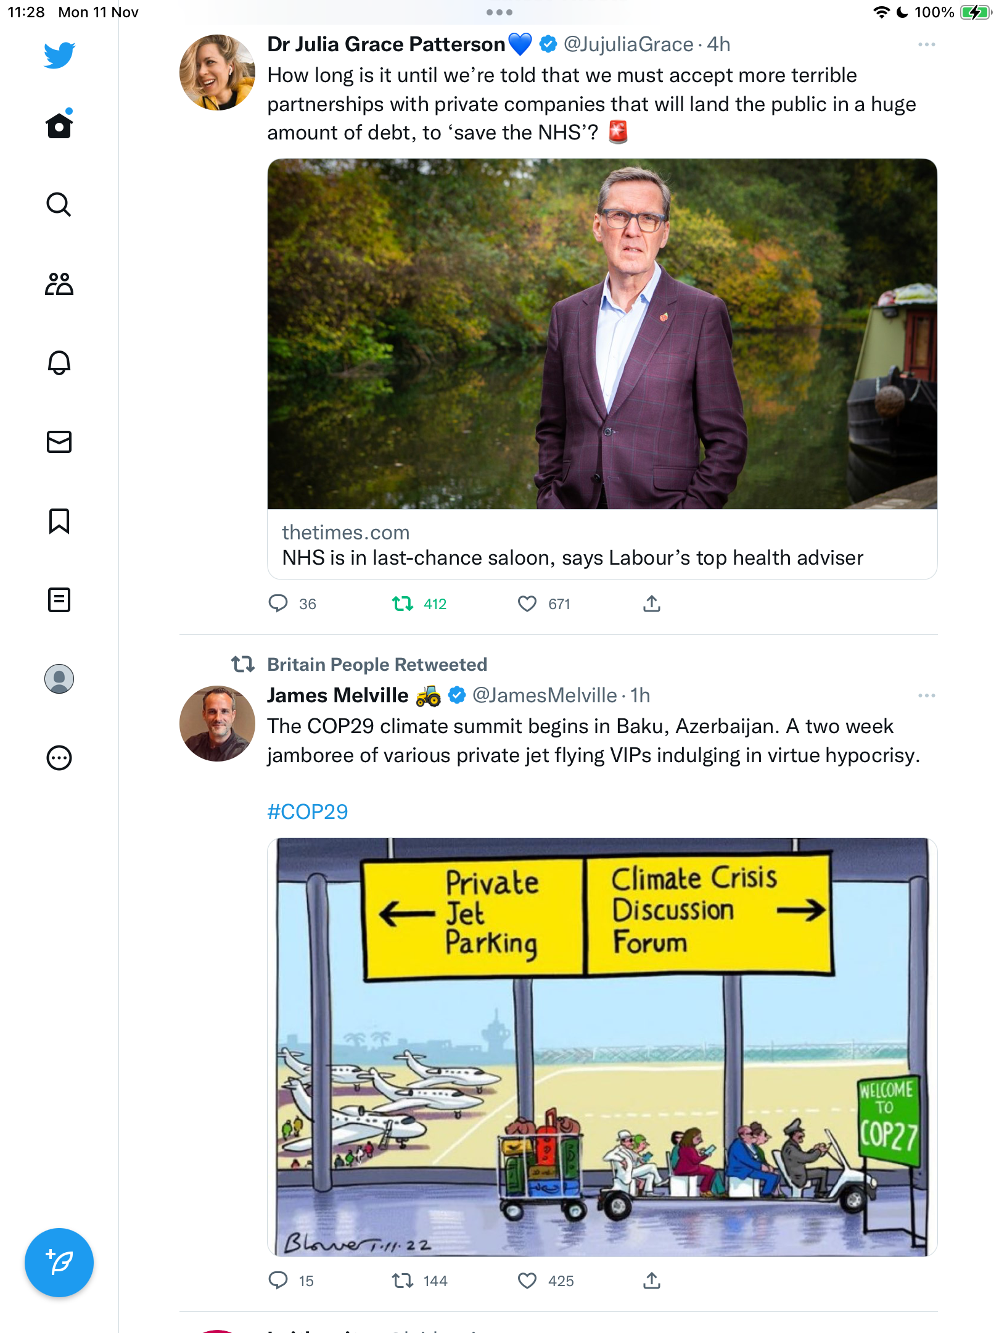Open the profile avatar in sidebar
Image resolution: width=999 pixels, height=1333 pixels.
[59, 679]
